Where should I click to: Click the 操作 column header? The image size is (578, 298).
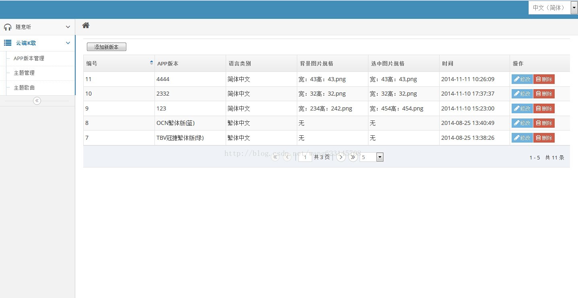pyautogui.click(x=540, y=63)
